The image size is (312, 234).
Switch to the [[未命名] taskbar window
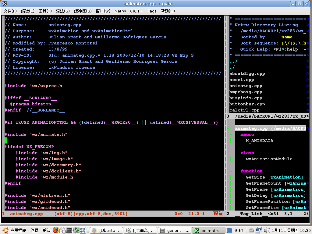tap(140, 230)
